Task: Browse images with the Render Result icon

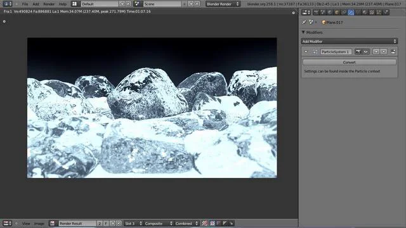Action: click(x=53, y=224)
